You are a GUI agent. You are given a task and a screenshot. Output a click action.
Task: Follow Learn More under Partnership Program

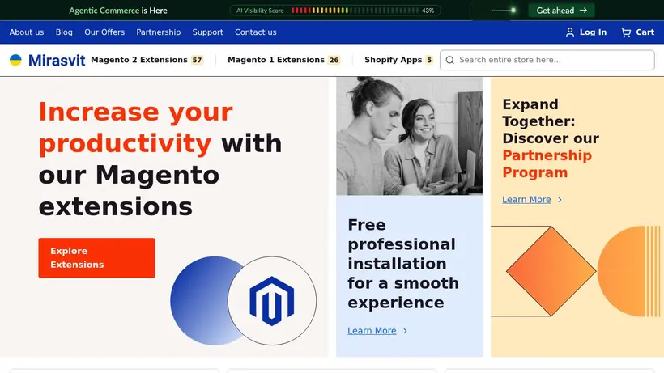click(x=526, y=200)
